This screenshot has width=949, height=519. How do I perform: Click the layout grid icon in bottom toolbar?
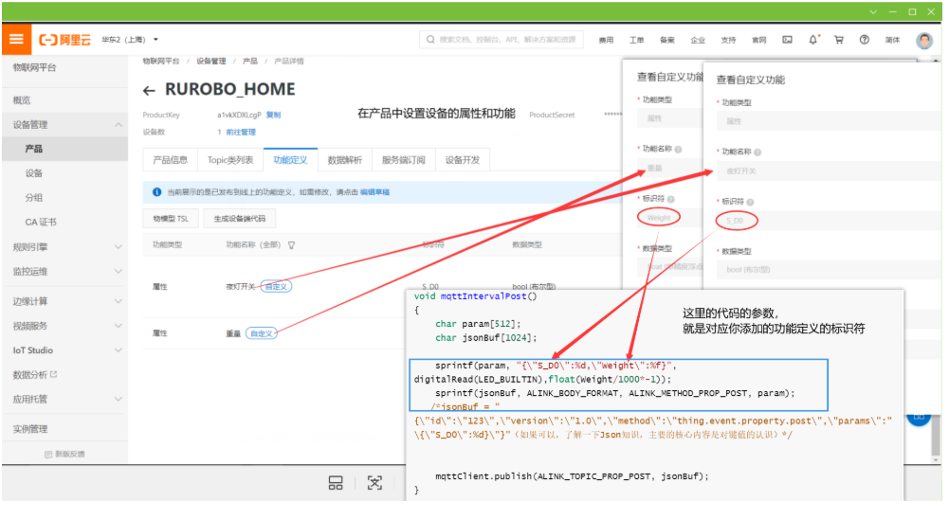pos(336,483)
